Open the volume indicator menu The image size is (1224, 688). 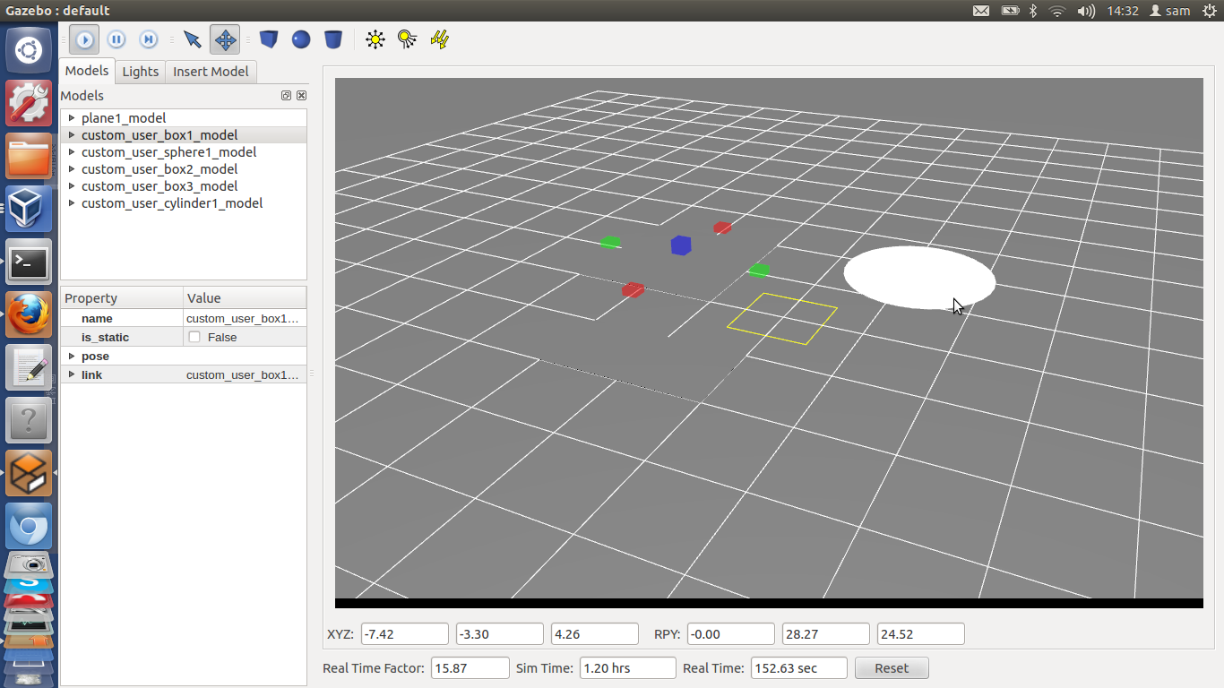(1086, 11)
